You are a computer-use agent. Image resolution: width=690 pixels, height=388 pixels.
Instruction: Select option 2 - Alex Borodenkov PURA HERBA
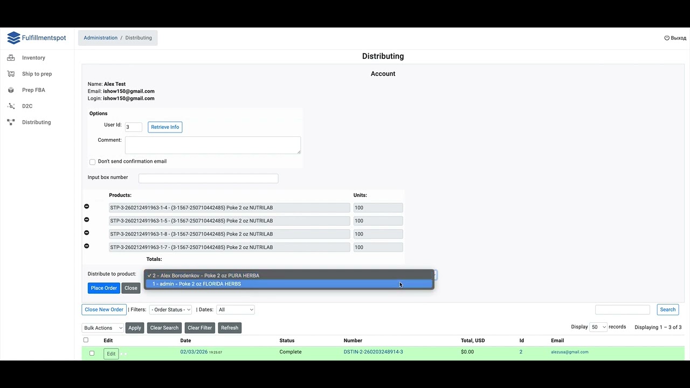(289, 275)
